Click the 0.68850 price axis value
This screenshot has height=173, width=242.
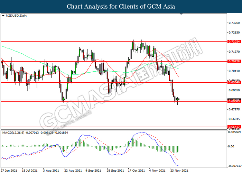(x=234, y=90)
